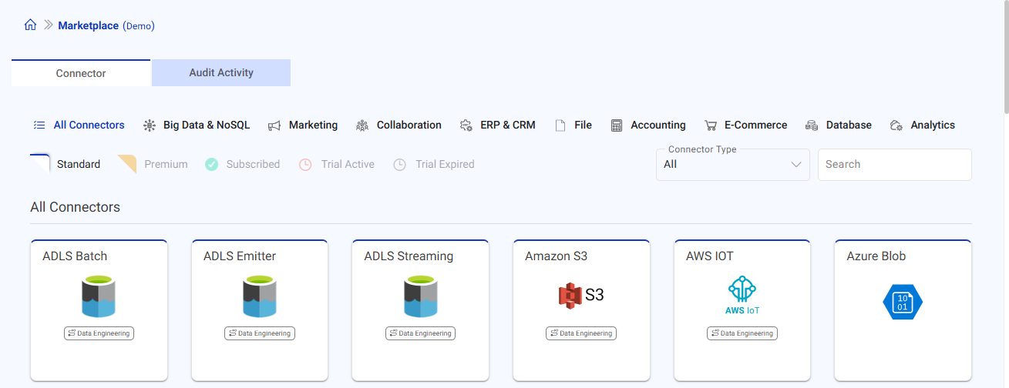The image size is (1009, 388).
Task: Select the Connector tab
Action: [81, 73]
